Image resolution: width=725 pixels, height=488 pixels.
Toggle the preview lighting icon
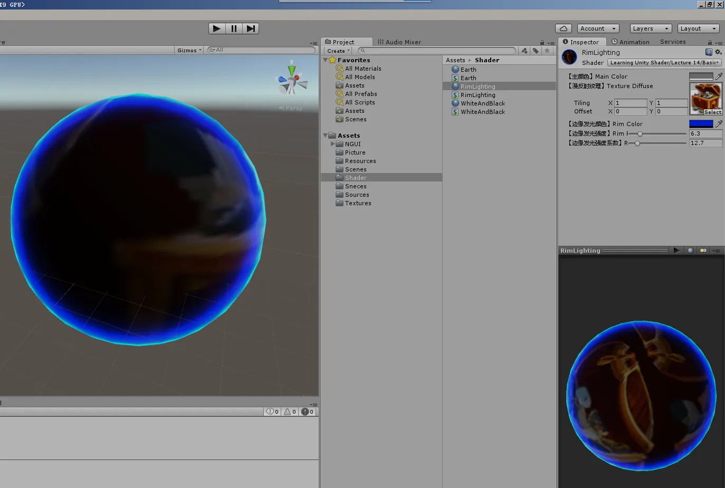[703, 251]
